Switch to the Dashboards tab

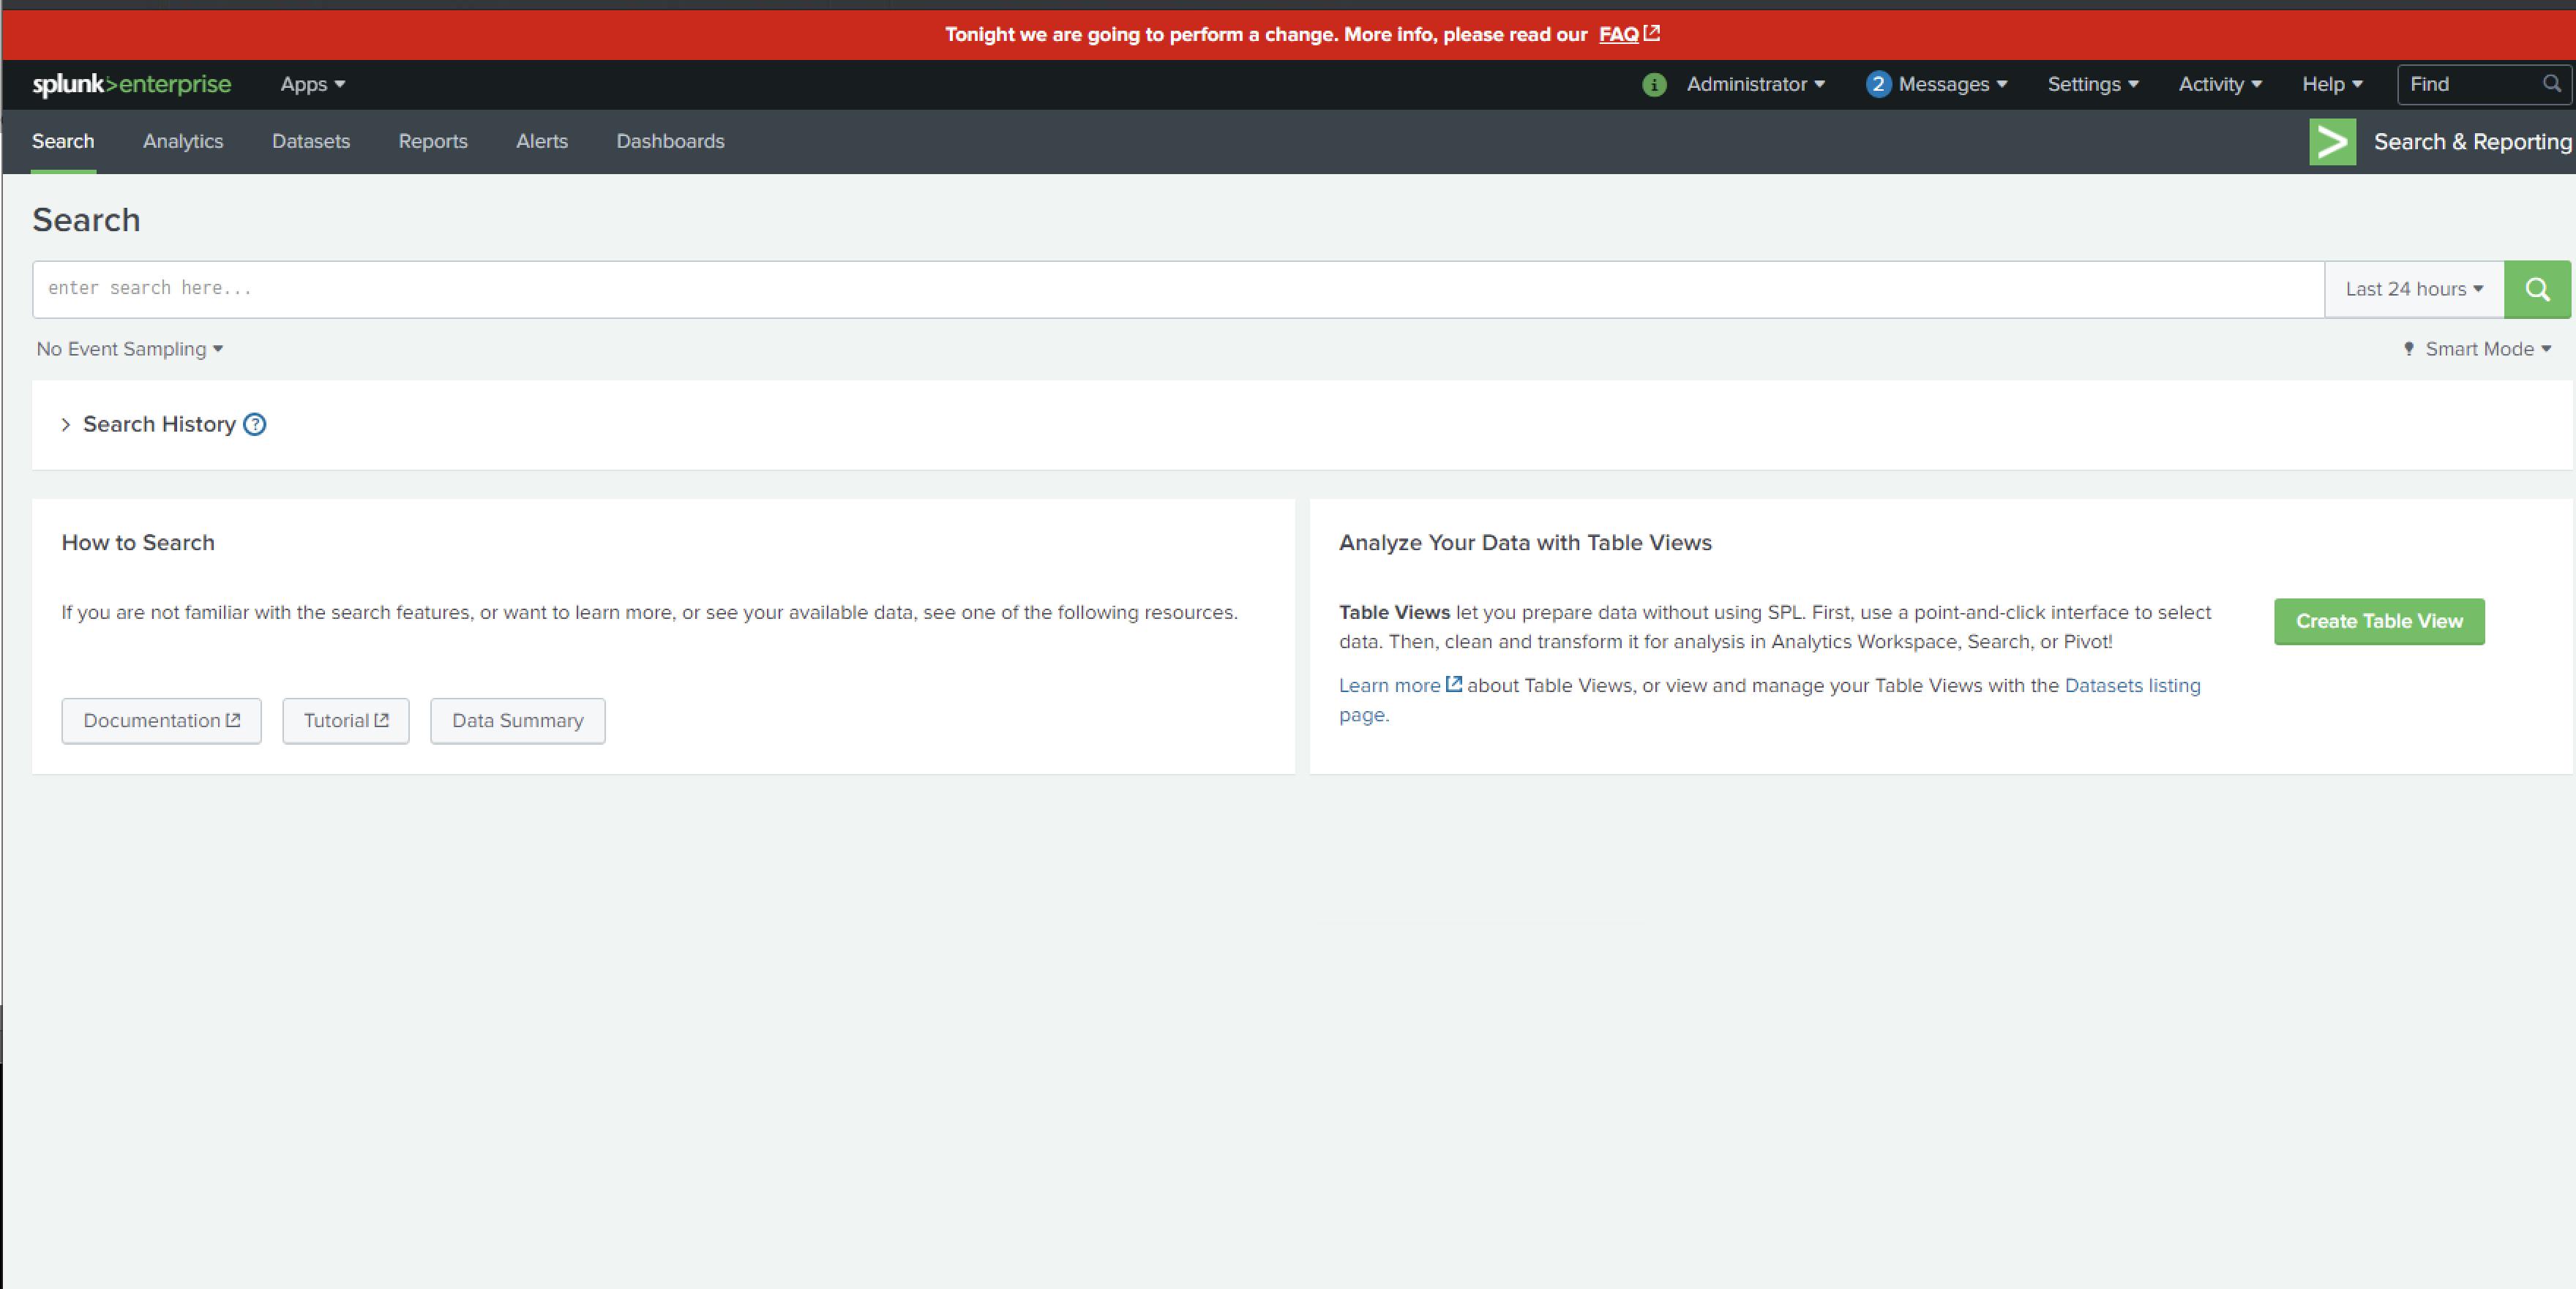(x=670, y=141)
